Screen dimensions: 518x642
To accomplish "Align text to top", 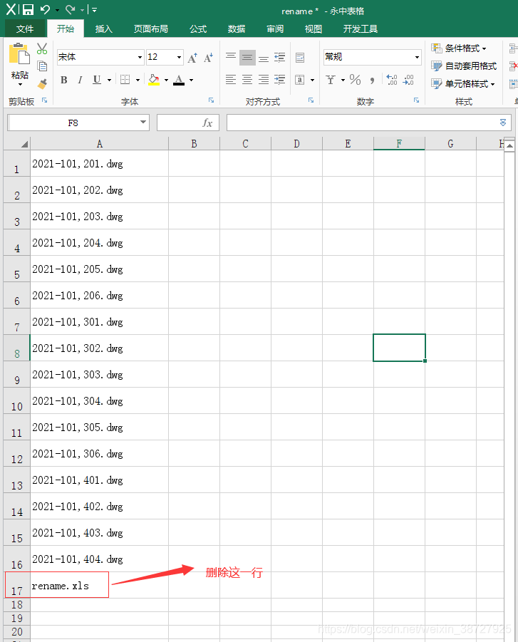I will (x=231, y=57).
